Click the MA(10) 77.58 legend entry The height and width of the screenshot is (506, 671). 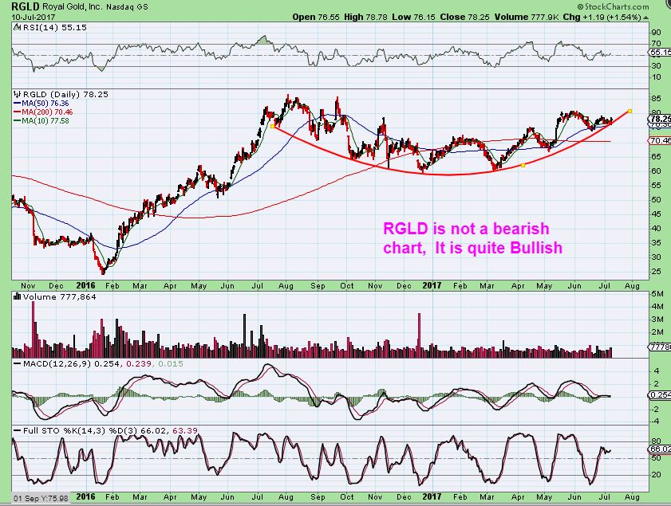pos(41,121)
